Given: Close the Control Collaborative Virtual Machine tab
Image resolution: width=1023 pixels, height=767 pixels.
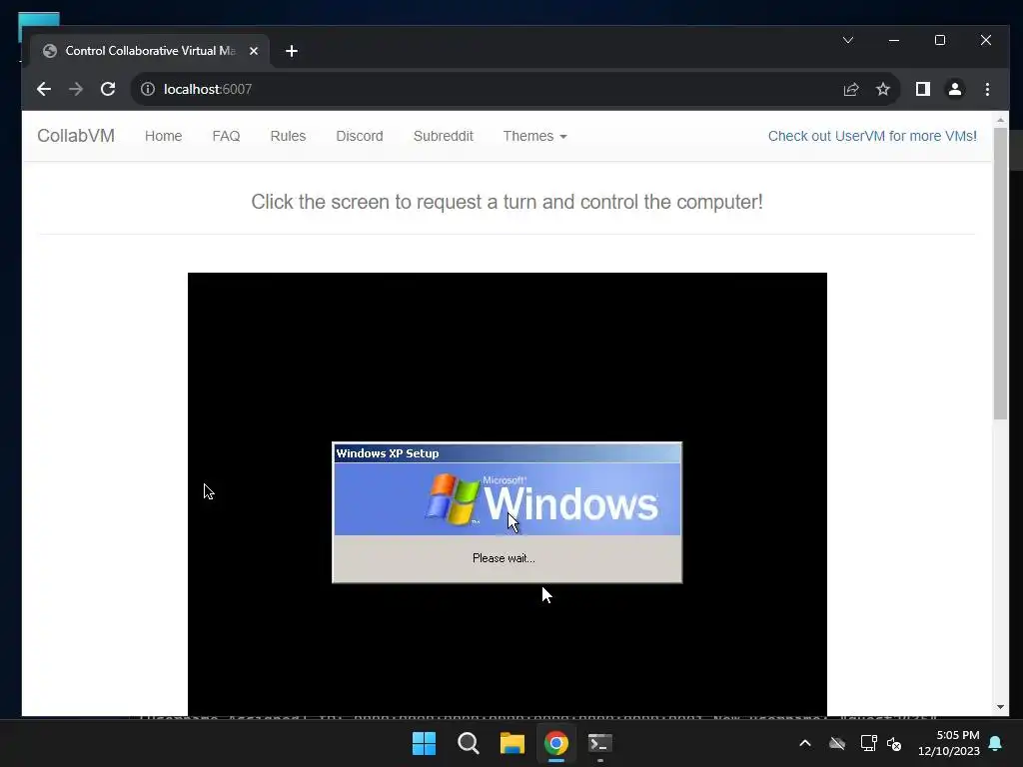Looking at the screenshot, I should pos(254,51).
